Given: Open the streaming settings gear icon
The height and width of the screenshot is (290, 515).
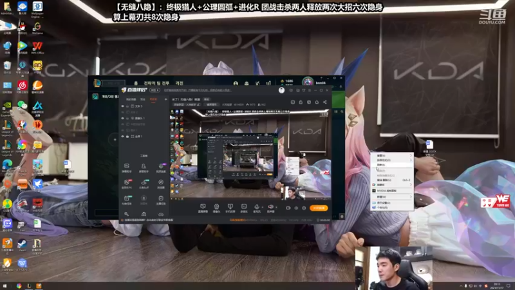Looking at the screenshot, I should (x=304, y=208).
